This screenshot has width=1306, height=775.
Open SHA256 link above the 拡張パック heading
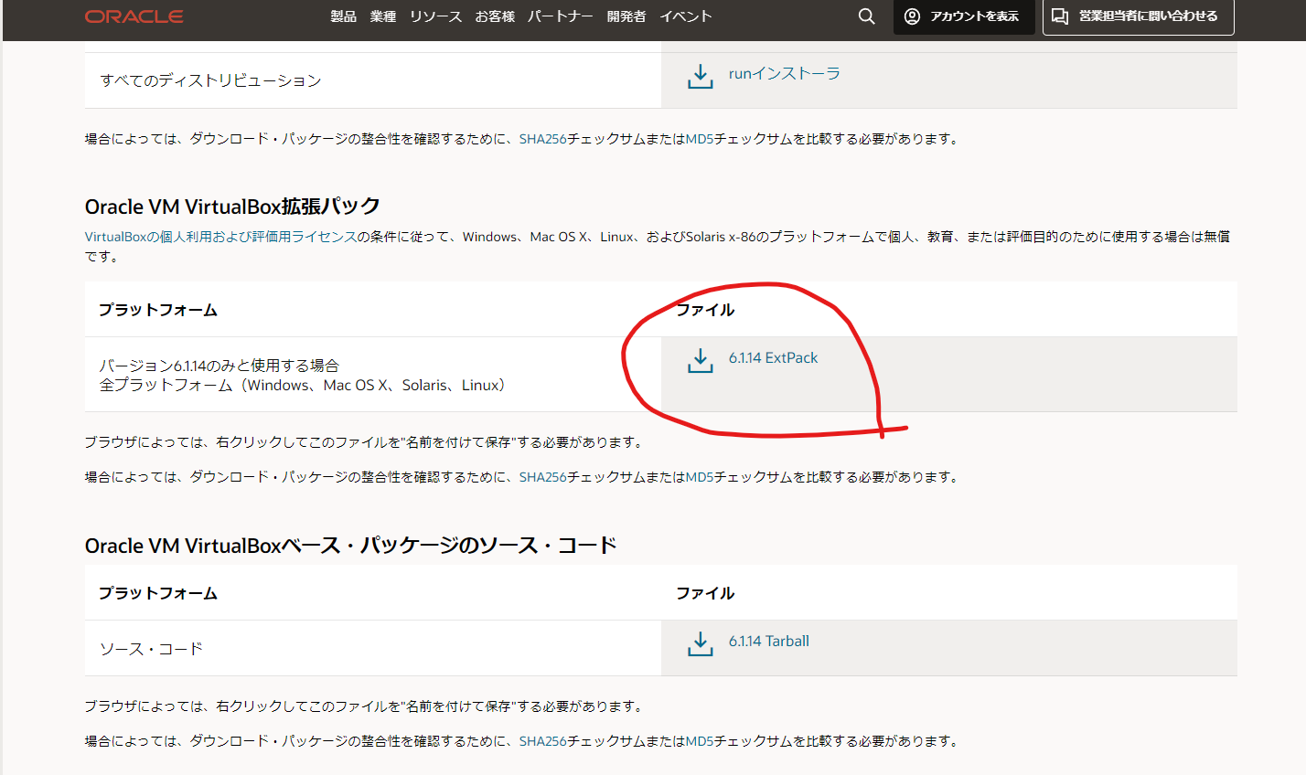coord(543,139)
